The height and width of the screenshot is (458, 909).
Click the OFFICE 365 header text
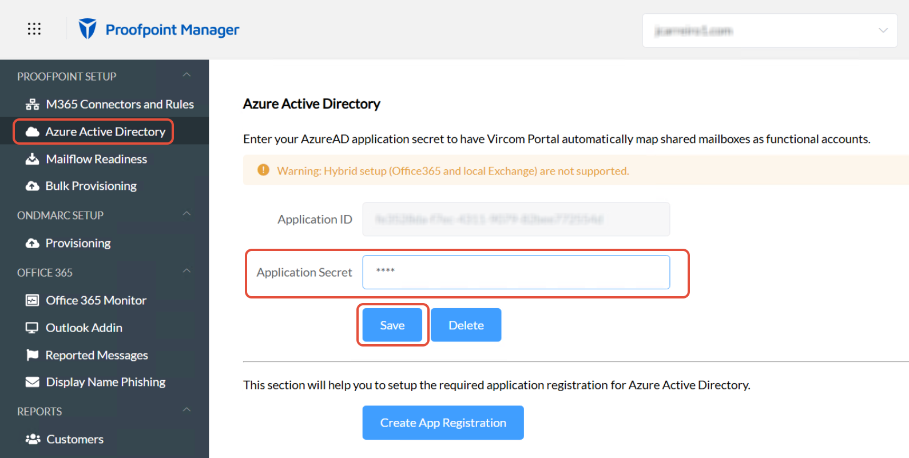45,273
